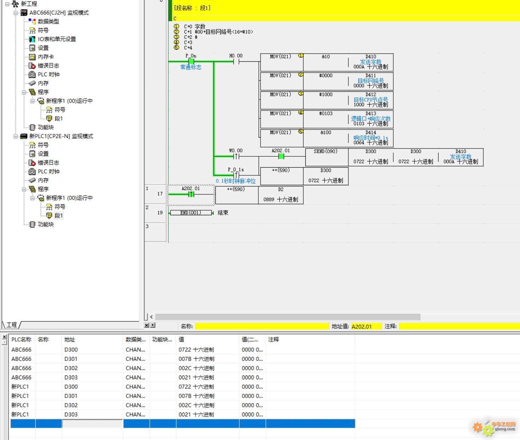Open 错误日志 under ABC666
This screenshot has height=440, width=520.
48,66
